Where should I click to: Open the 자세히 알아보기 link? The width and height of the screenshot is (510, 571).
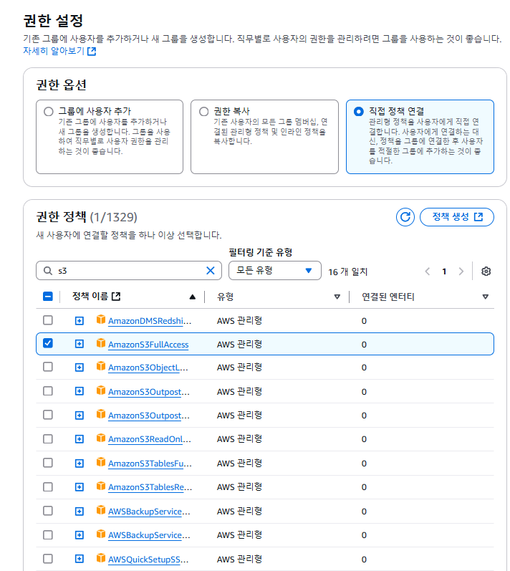59,51
